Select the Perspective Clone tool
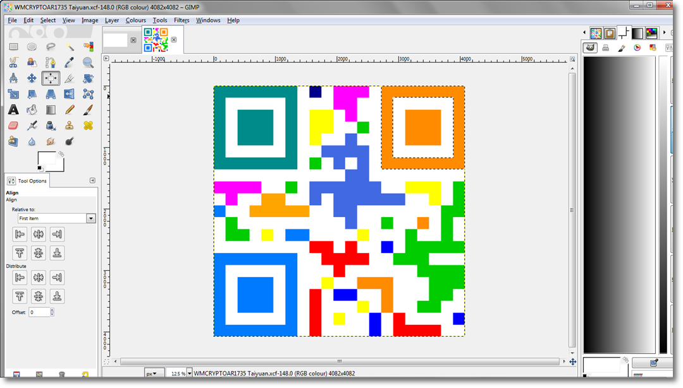The height and width of the screenshot is (388, 683). coord(13,141)
